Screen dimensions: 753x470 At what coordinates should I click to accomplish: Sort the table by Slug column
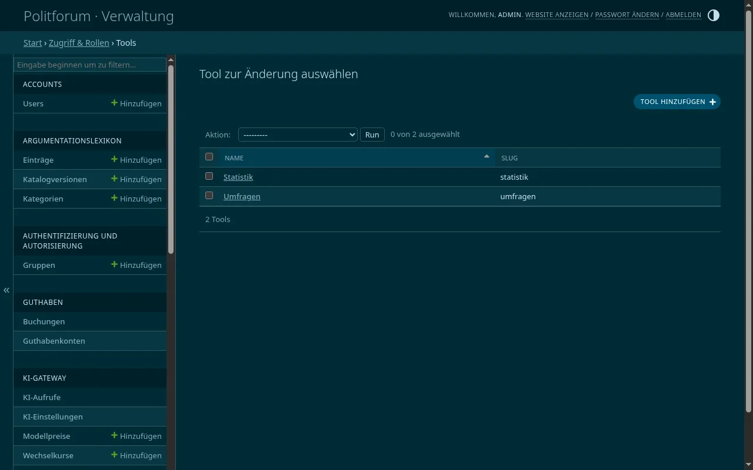(x=509, y=158)
